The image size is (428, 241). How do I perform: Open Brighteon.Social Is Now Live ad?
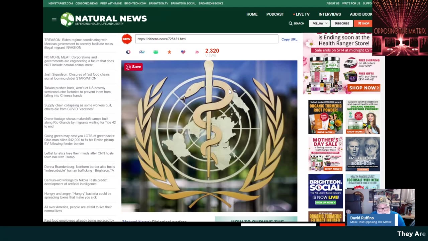pos(325,191)
